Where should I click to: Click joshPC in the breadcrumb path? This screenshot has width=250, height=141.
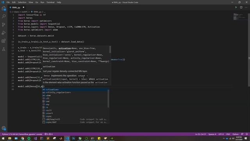24,12
